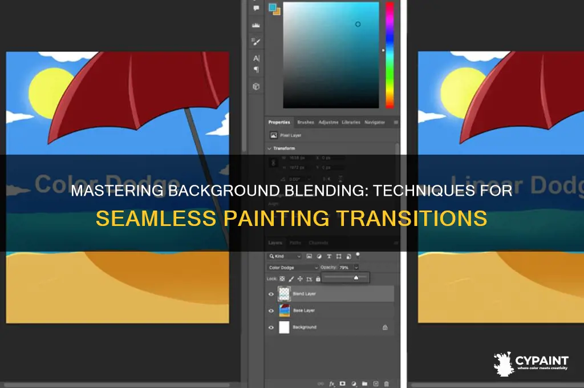Image resolution: width=584 pixels, height=388 pixels.
Task: Click the Opacity 79% value field
Action: tap(345, 268)
